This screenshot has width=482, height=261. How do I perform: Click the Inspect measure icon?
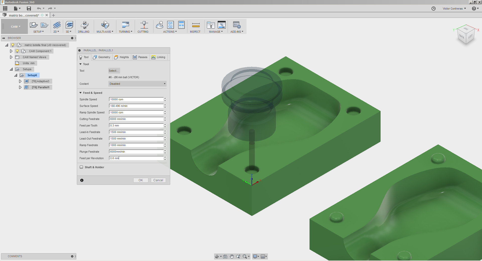pos(196,25)
